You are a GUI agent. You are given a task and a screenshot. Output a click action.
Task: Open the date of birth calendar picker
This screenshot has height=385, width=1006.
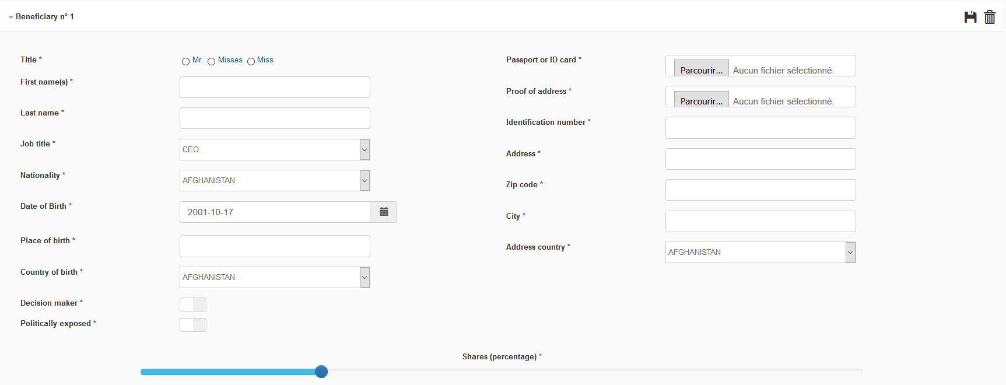point(384,212)
